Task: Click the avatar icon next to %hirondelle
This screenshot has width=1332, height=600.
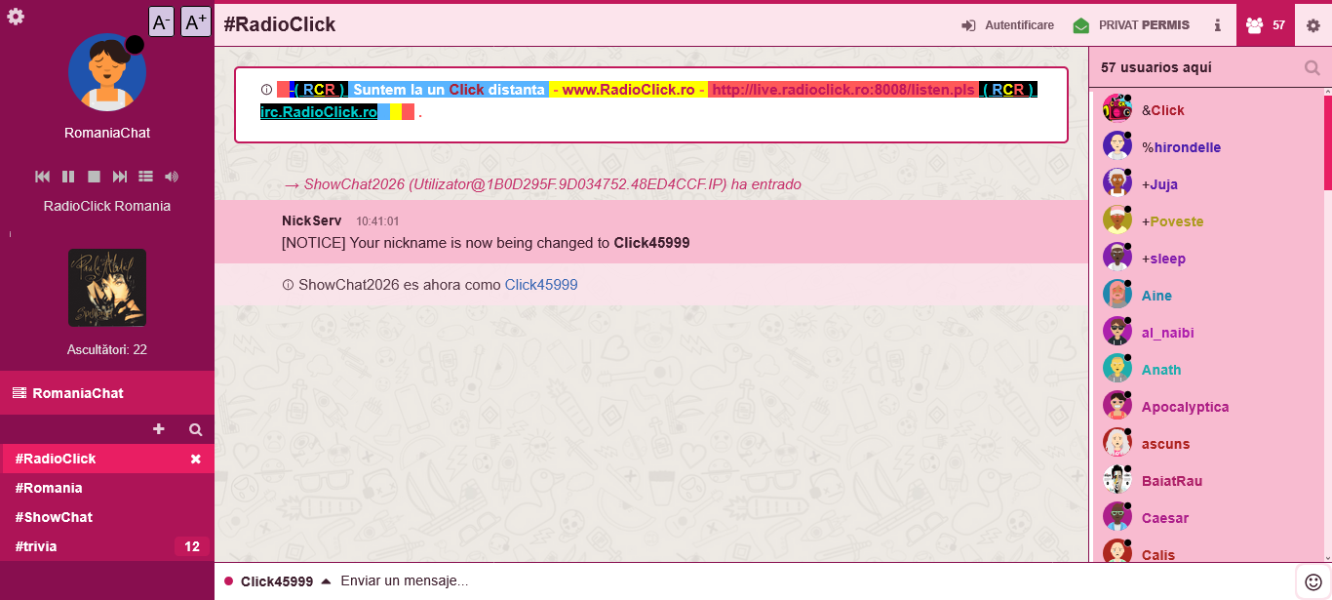Action: (x=1117, y=145)
